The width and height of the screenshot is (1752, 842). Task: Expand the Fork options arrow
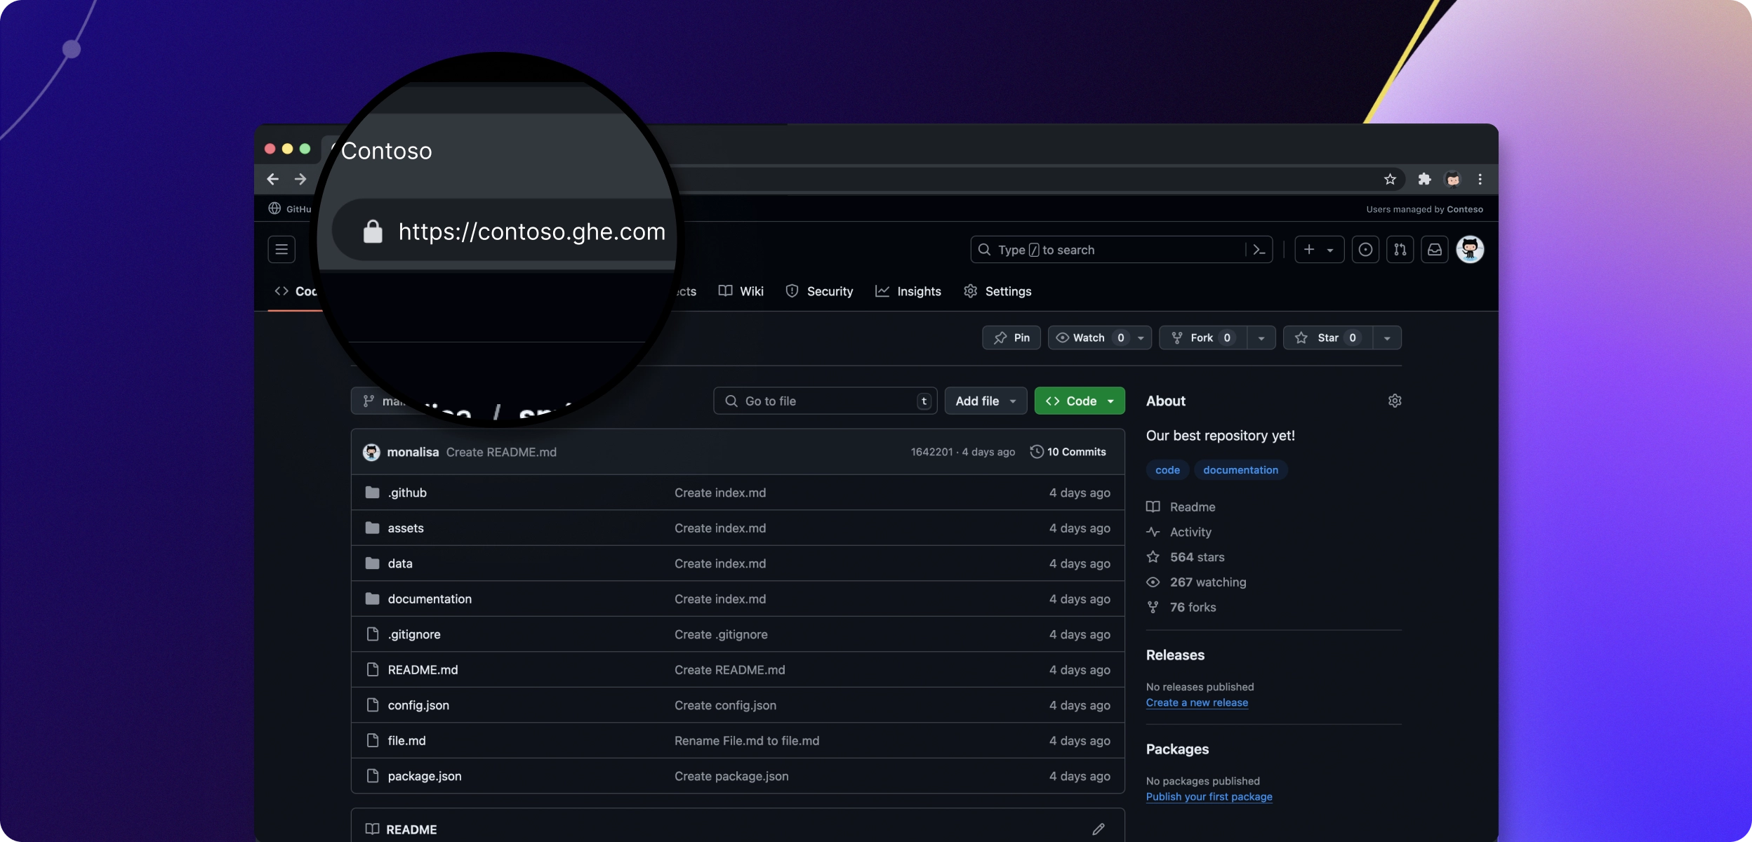click(1261, 338)
